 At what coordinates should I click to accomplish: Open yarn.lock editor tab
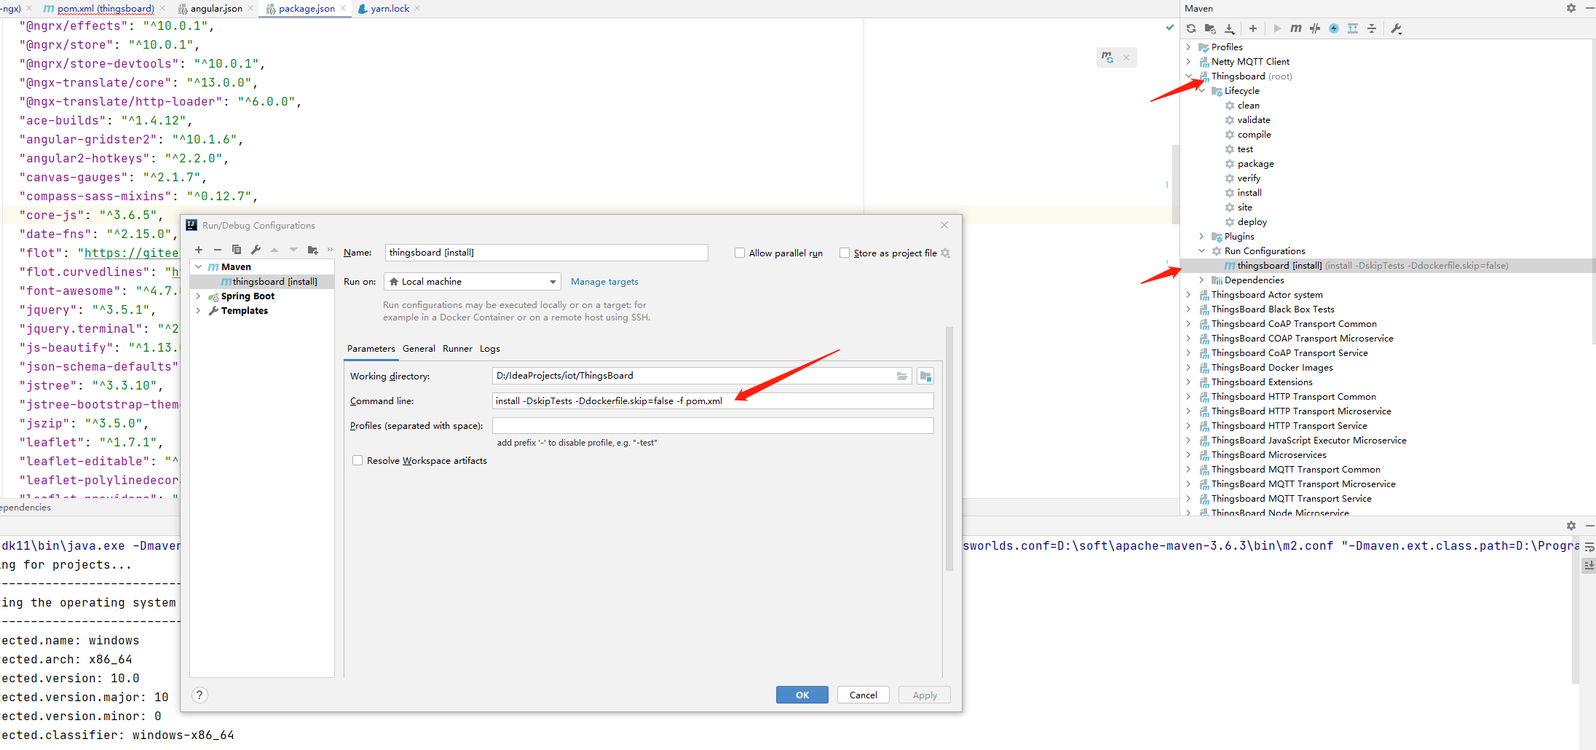pos(390,9)
